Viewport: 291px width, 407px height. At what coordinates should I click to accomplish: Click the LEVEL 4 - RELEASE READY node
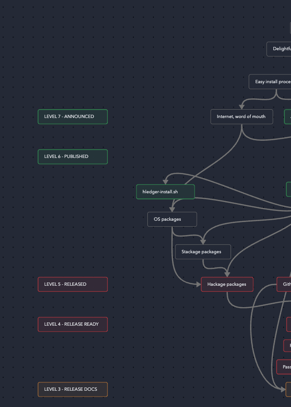(73, 324)
